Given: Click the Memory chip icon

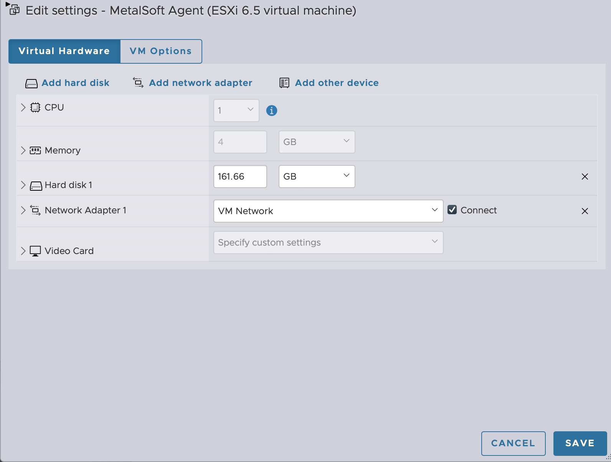Looking at the screenshot, I should 35,150.
